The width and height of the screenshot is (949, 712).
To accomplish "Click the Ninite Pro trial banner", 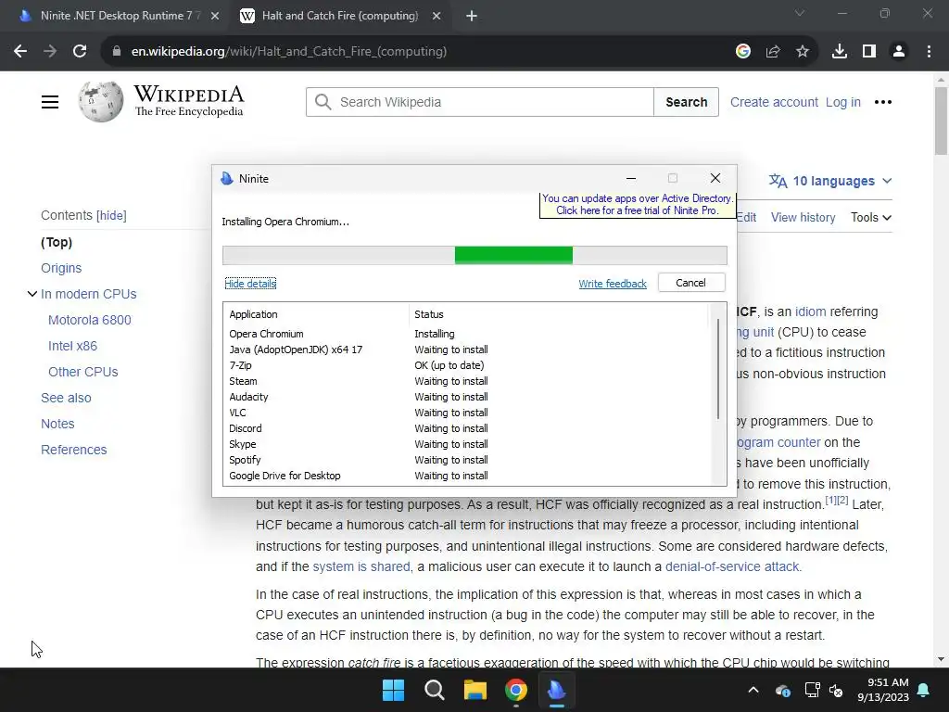I will click(x=638, y=205).
